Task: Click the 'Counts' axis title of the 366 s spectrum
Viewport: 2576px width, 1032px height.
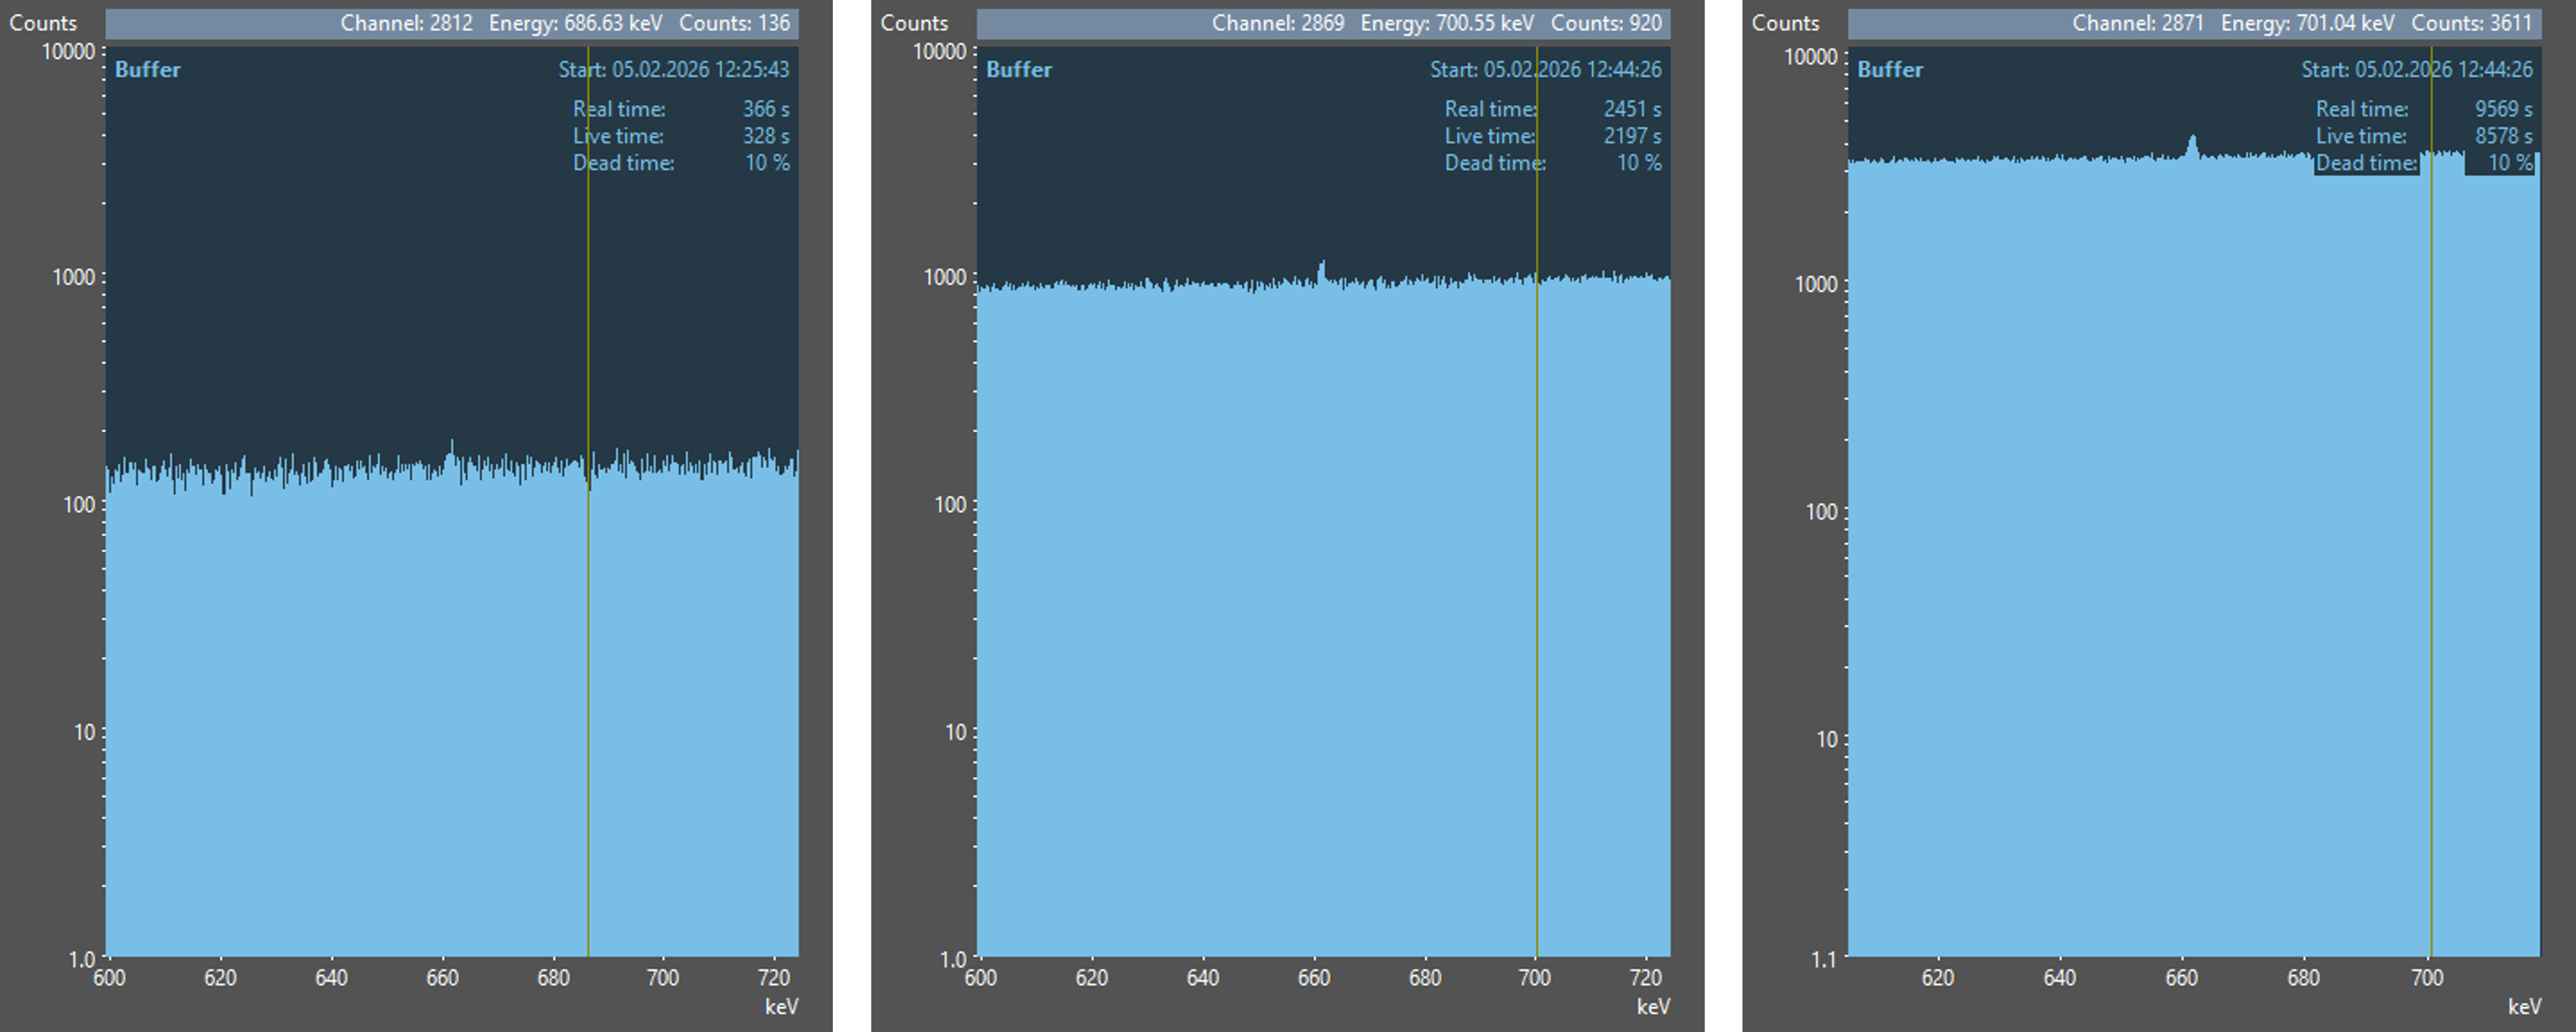Action: click(43, 23)
